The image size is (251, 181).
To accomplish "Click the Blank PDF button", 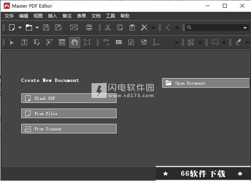I will 69,98.
